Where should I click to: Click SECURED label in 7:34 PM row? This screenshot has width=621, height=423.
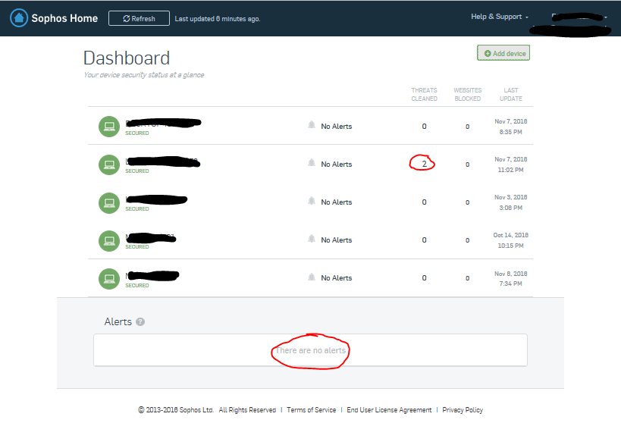(137, 286)
